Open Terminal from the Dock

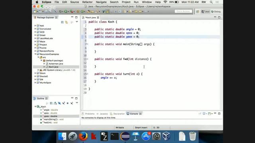click(x=114, y=136)
